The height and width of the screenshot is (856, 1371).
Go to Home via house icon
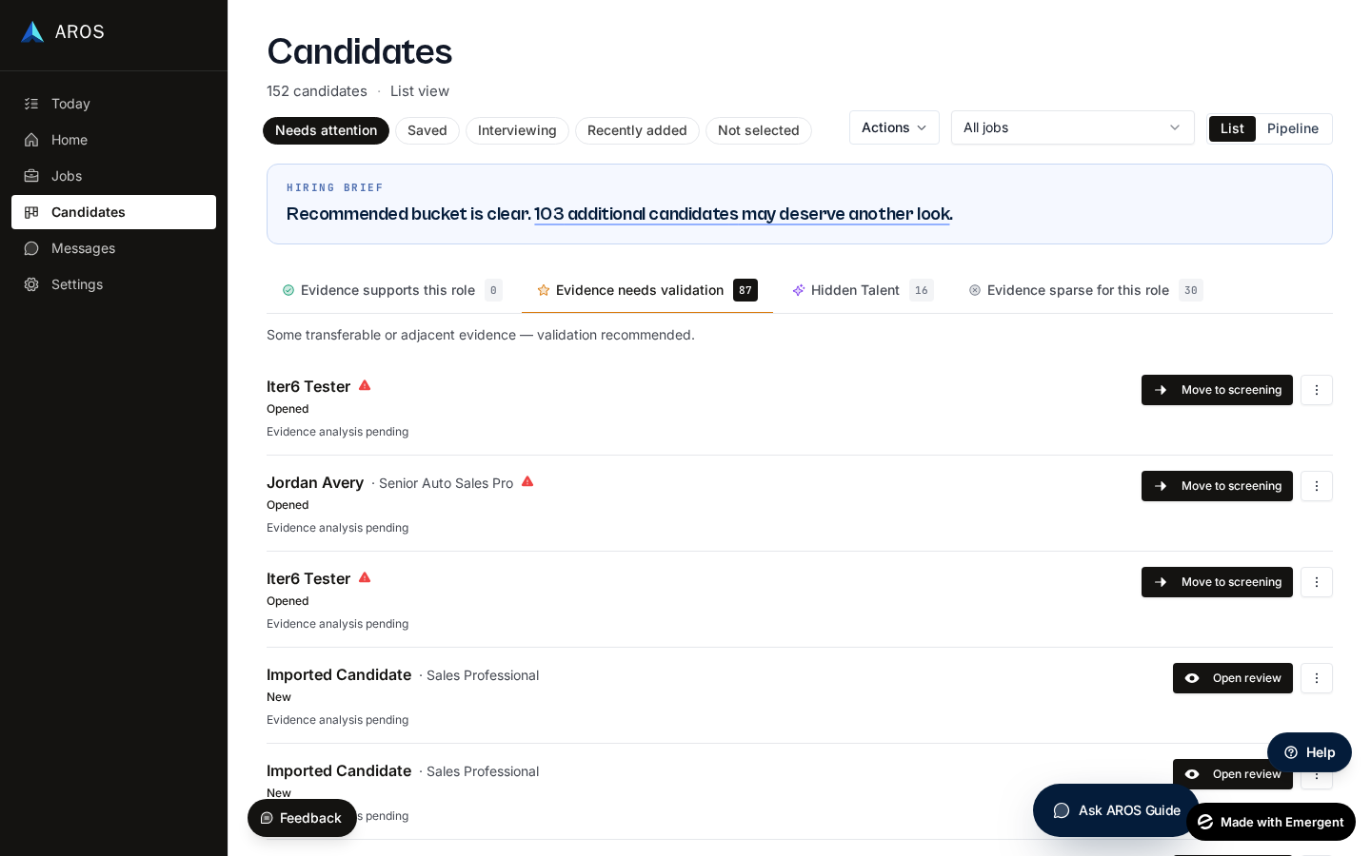(31, 140)
